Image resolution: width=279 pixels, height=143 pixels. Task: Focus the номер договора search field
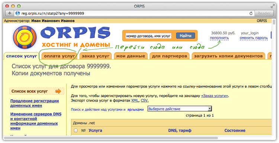[148, 36]
